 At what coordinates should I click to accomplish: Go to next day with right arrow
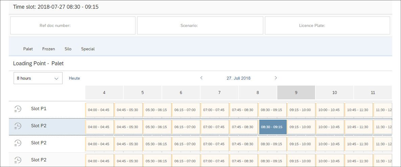click(276, 78)
